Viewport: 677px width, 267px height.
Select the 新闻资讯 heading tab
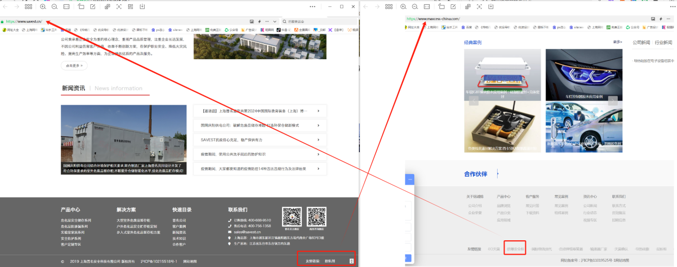73,88
